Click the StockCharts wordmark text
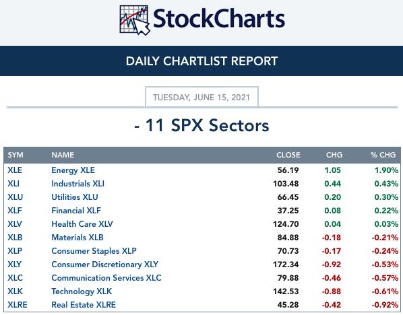Image resolution: width=403 pixels, height=315 pixels. click(x=219, y=18)
